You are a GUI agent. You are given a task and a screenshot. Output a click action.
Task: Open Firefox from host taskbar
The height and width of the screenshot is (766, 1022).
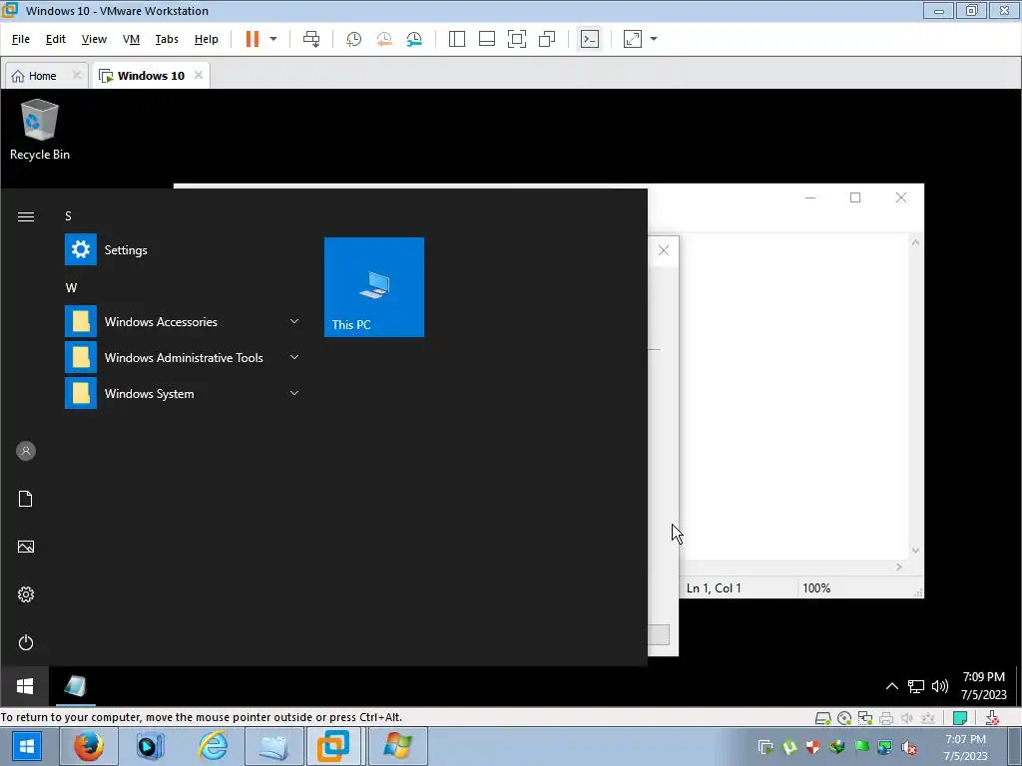pyautogui.click(x=89, y=746)
